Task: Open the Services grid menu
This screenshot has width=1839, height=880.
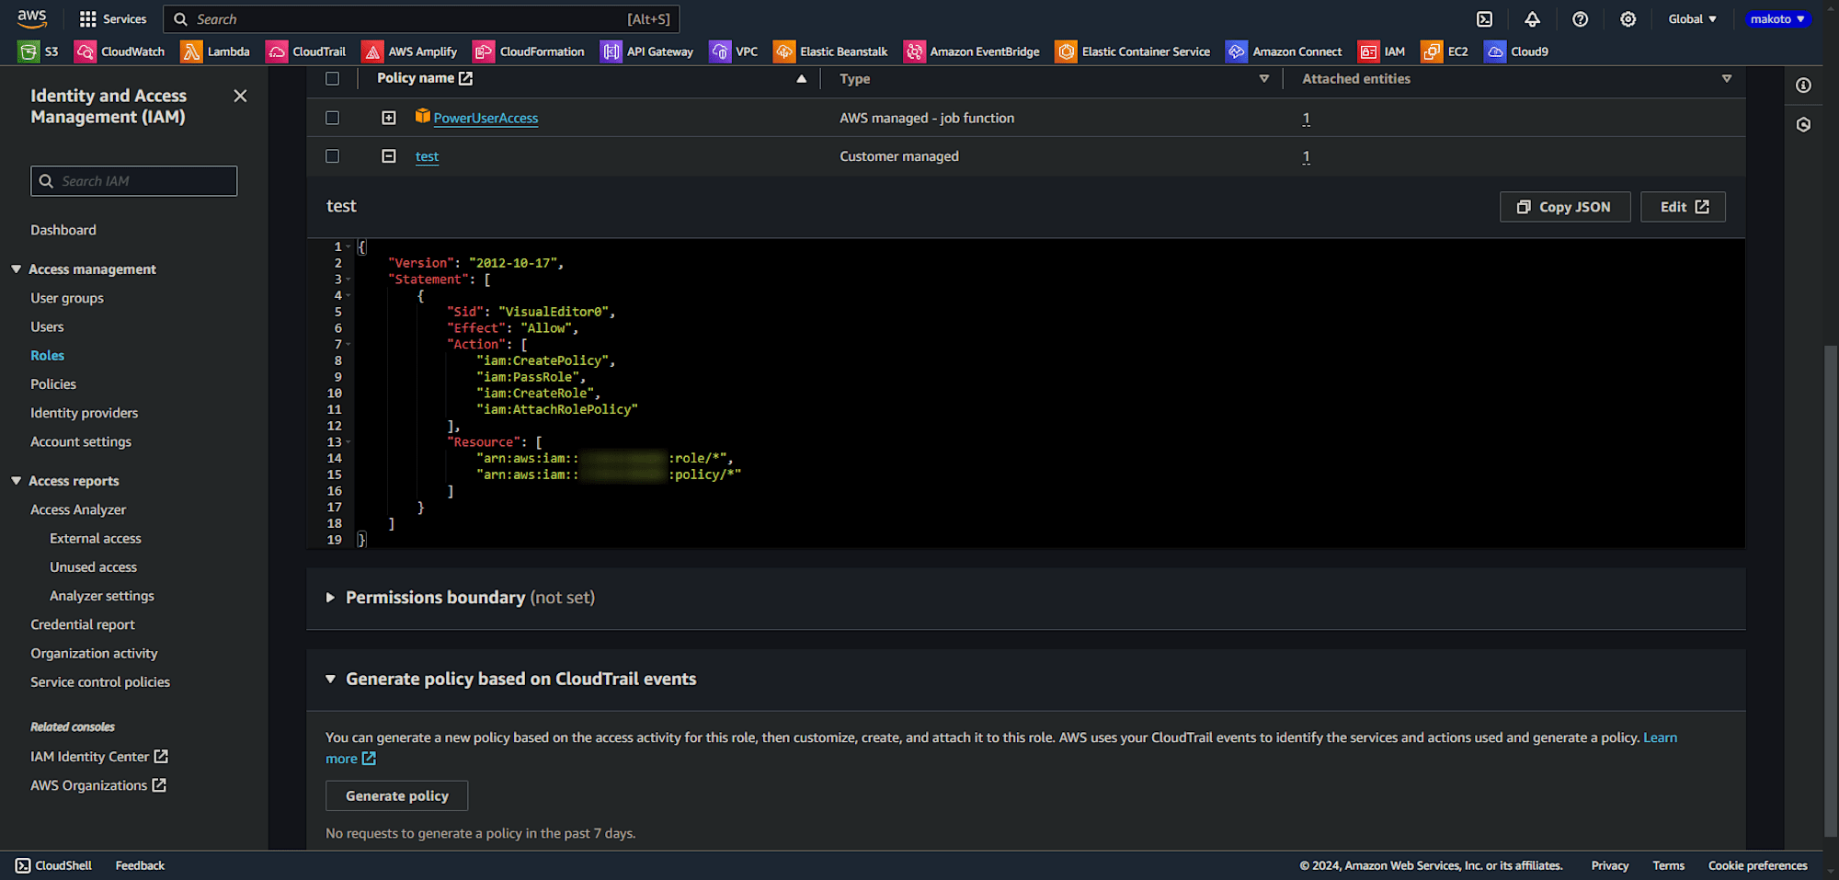Action: click(x=113, y=18)
